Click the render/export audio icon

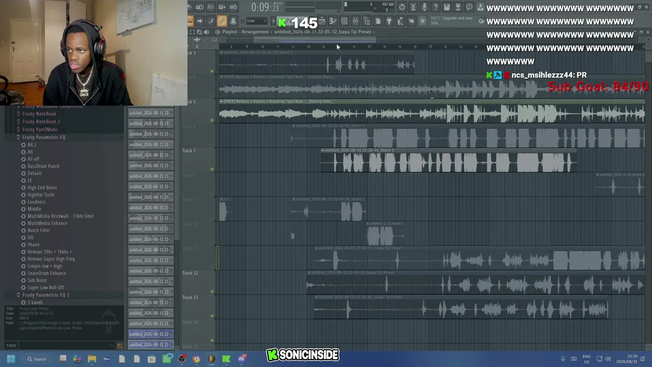(x=458, y=7)
